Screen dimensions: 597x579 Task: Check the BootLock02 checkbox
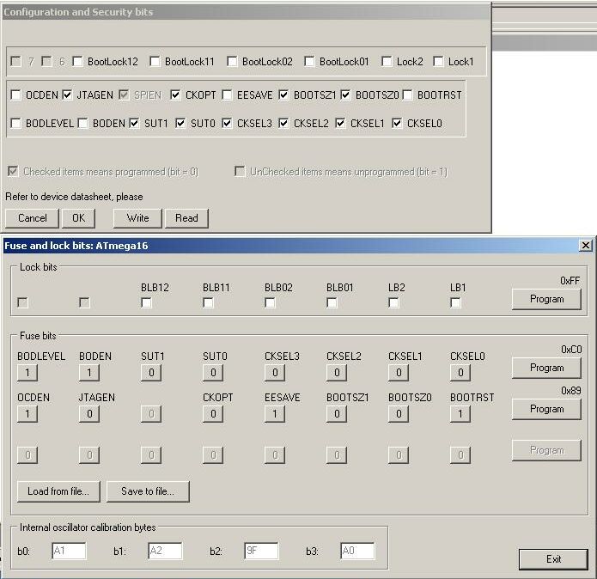point(232,61)
